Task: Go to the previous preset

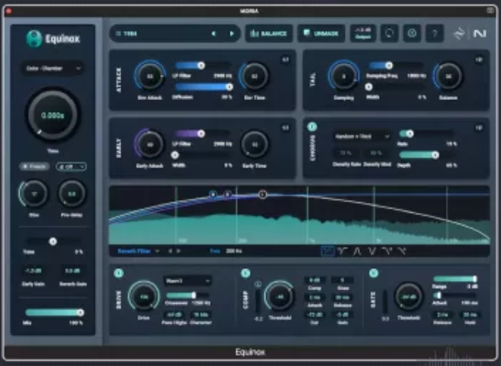Action: [x=214, y=33]
